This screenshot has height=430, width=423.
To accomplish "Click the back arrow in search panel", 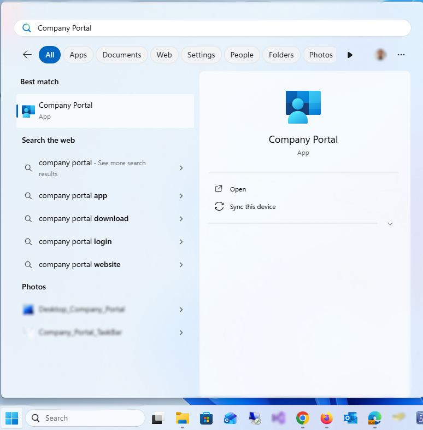I will coord(27,55).
